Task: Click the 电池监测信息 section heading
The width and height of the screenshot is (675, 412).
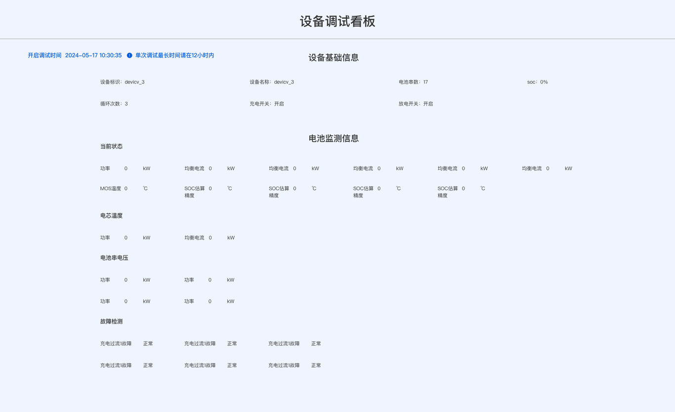Action: (334, 139)
